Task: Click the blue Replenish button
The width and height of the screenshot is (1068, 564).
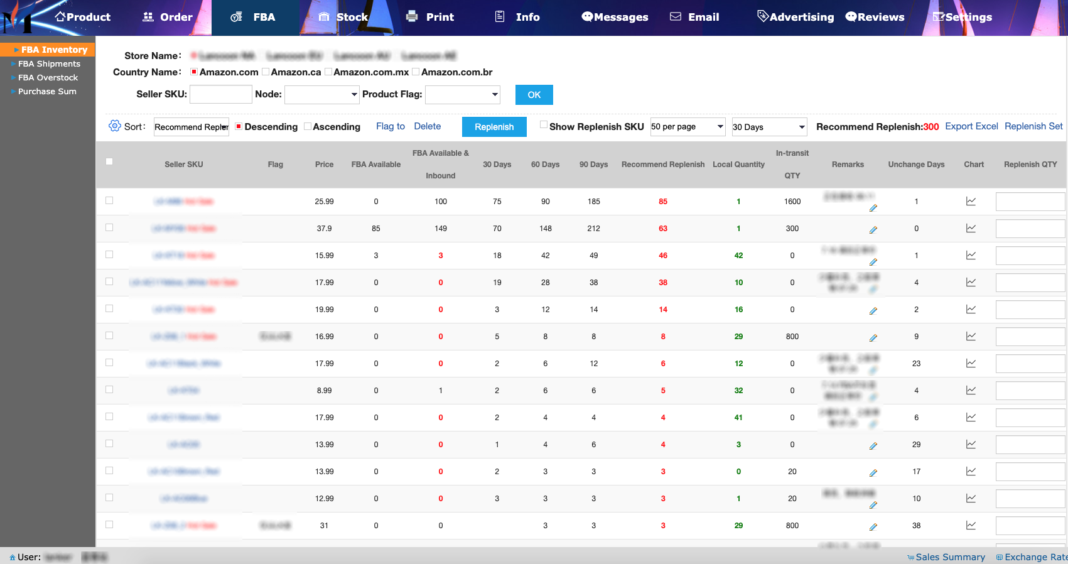Action: pos(494,127)
